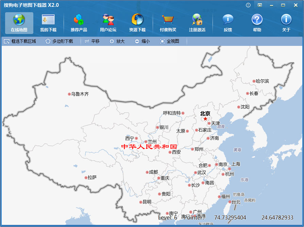Viewport: 304px width, 227px height.
Task: Click the 兰州 city label
Action: (x=152, y=142)
